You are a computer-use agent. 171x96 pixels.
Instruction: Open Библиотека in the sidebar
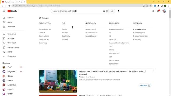coord(12,34)
